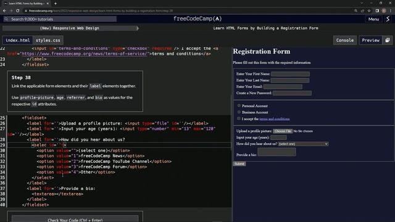The width and height of the screenshot is (395, 222).
Task: Open Learn HTML Forms course breadcrumb link
Action: click(266, 28)
